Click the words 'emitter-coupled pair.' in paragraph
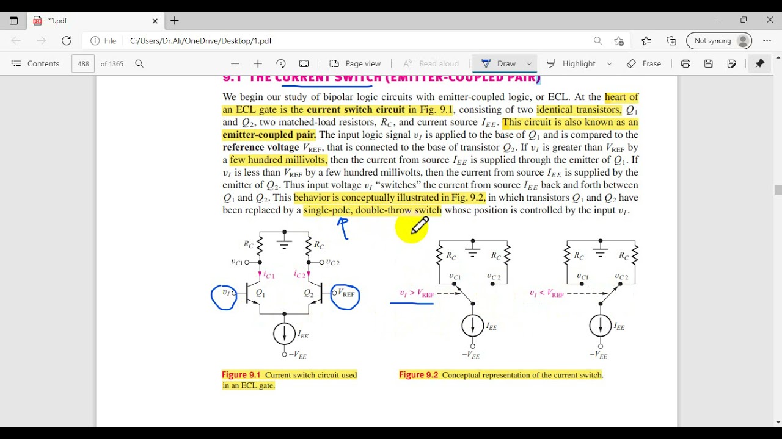Screen dimensions: 782x439 (269, 135)
